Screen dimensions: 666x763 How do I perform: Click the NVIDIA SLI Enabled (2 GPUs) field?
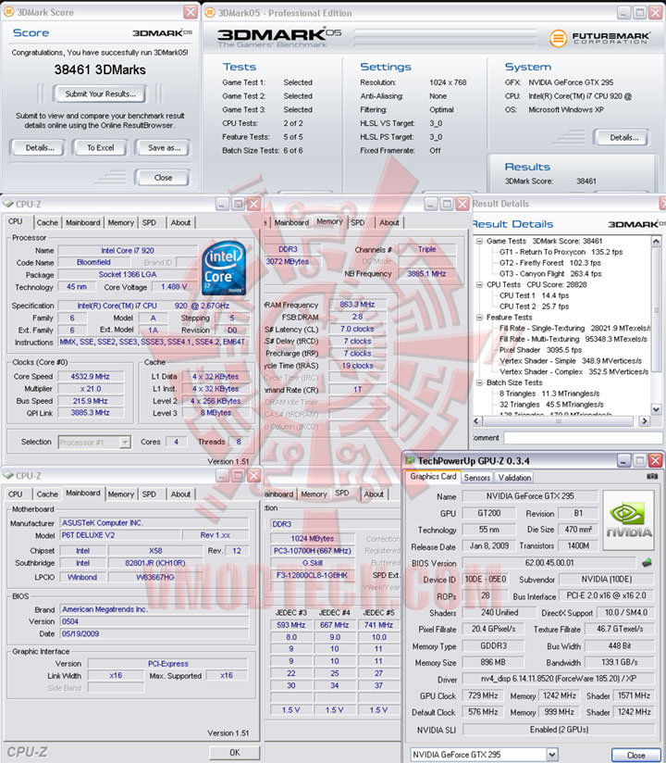[559, 730]
